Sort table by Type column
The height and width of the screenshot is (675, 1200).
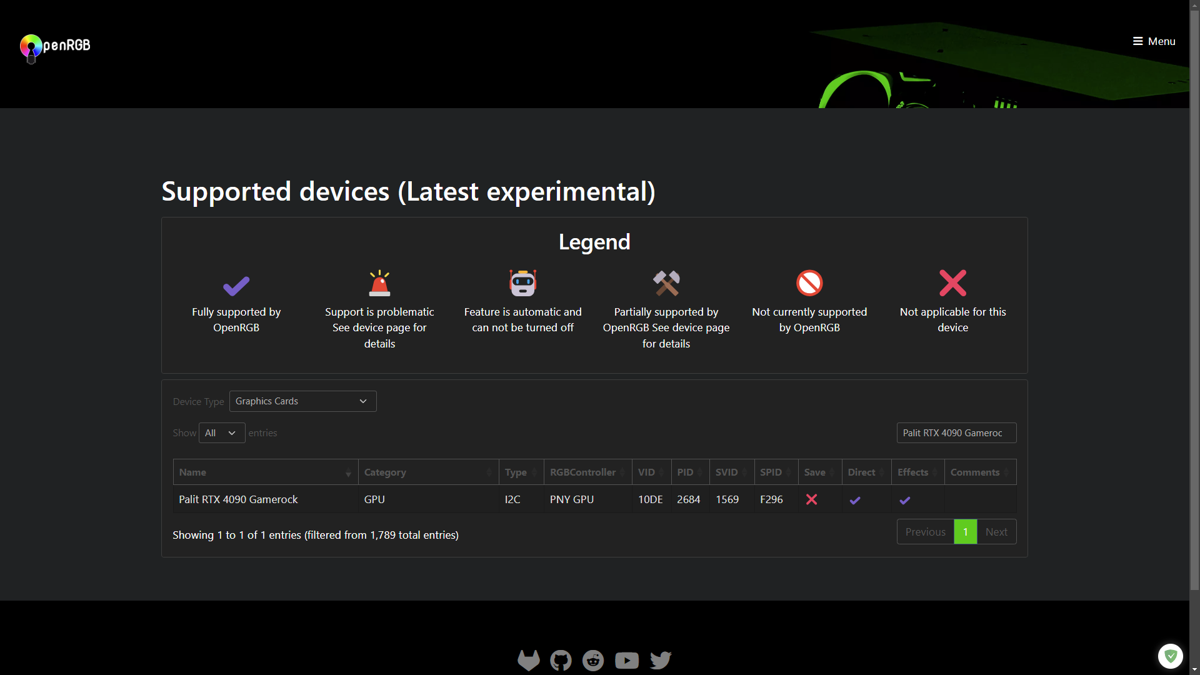point(521,472)
